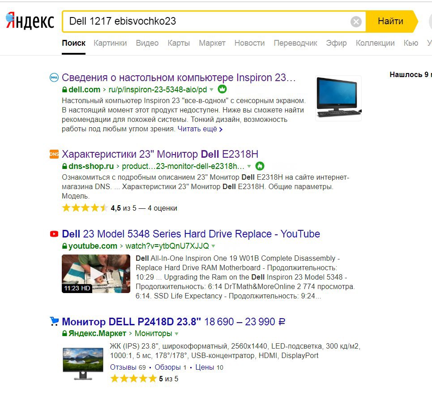This screenshot has width=432, height=397.
Task: Click the Dell favicon next to first result
Action: click(x=54, y=78)
